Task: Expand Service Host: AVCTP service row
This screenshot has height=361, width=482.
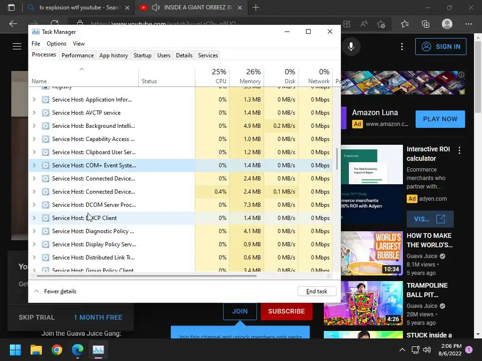Action: click(x=34, y=113)
